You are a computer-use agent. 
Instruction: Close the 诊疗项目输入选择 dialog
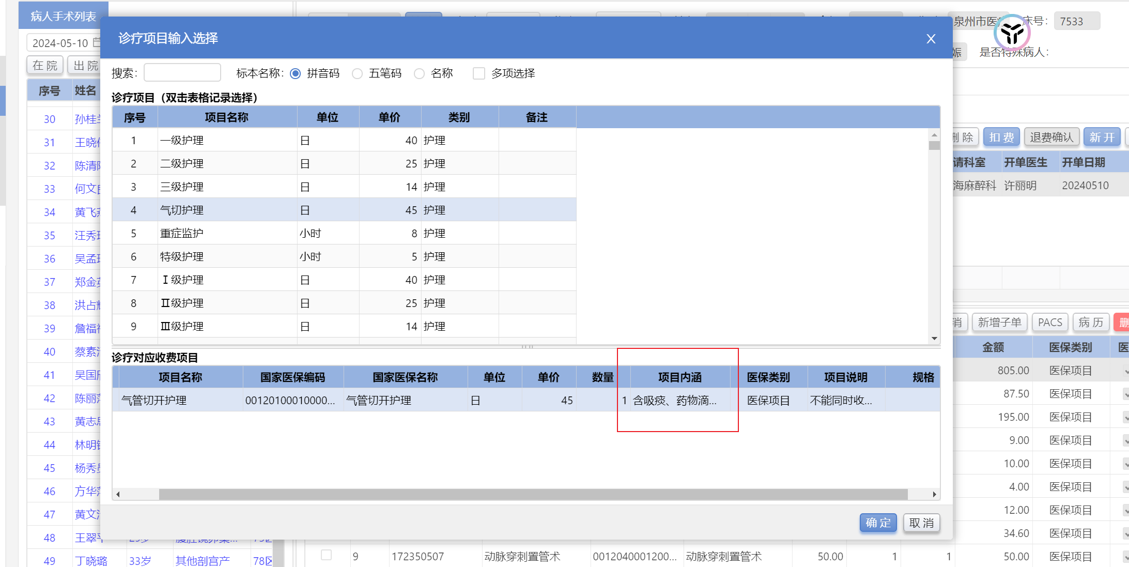coord(931,39)
